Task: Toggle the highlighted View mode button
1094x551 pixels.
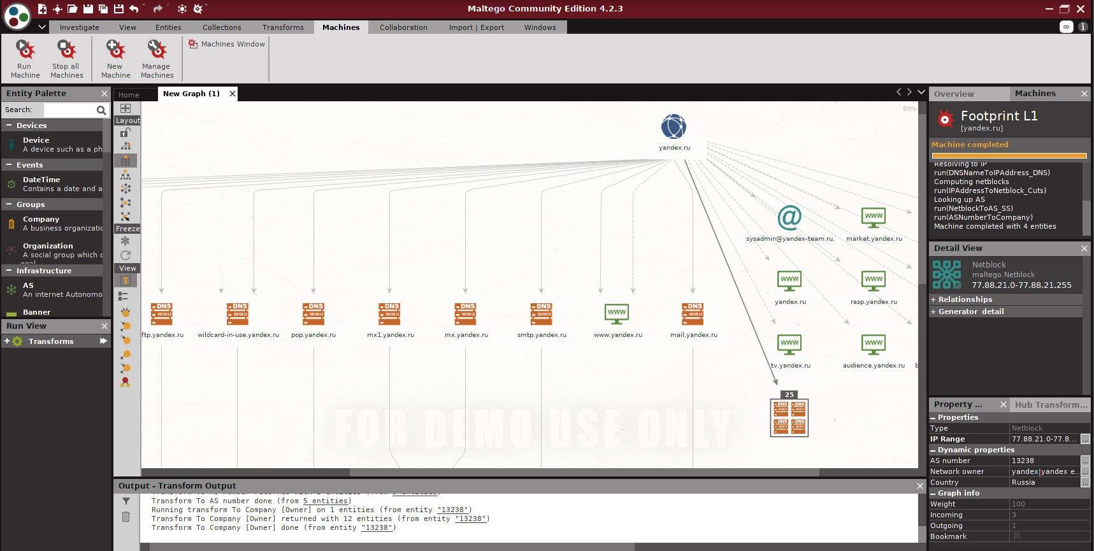Action: click(126, 281)
